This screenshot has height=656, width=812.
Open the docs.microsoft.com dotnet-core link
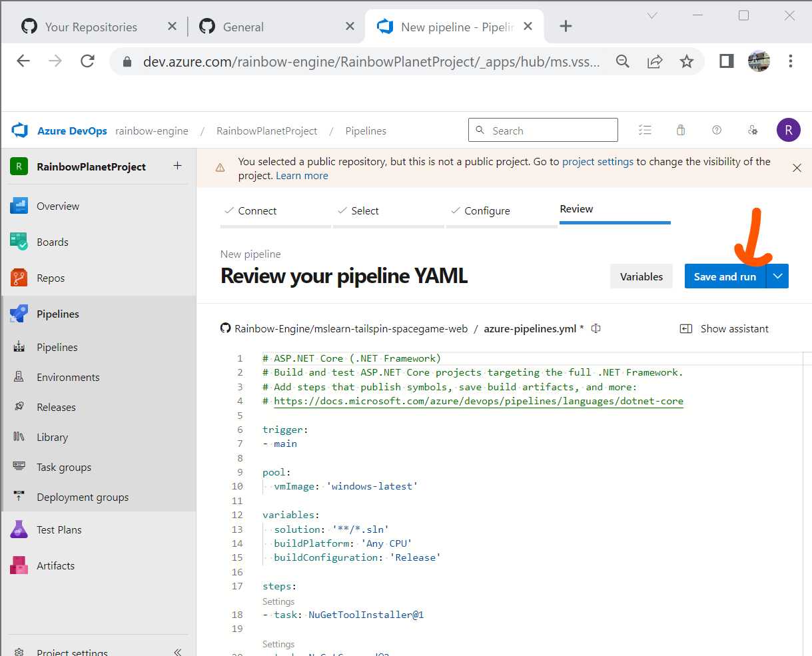478,401
